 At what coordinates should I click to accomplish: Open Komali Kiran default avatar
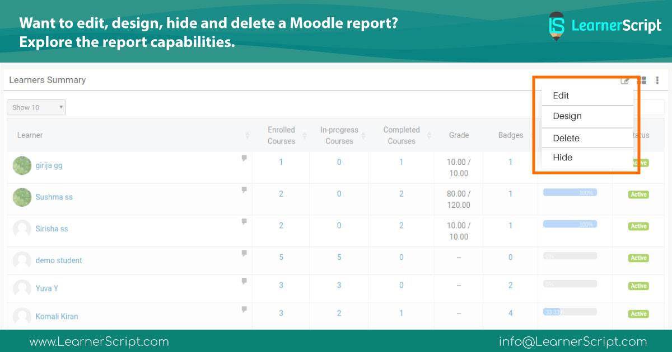pos(22,316)
